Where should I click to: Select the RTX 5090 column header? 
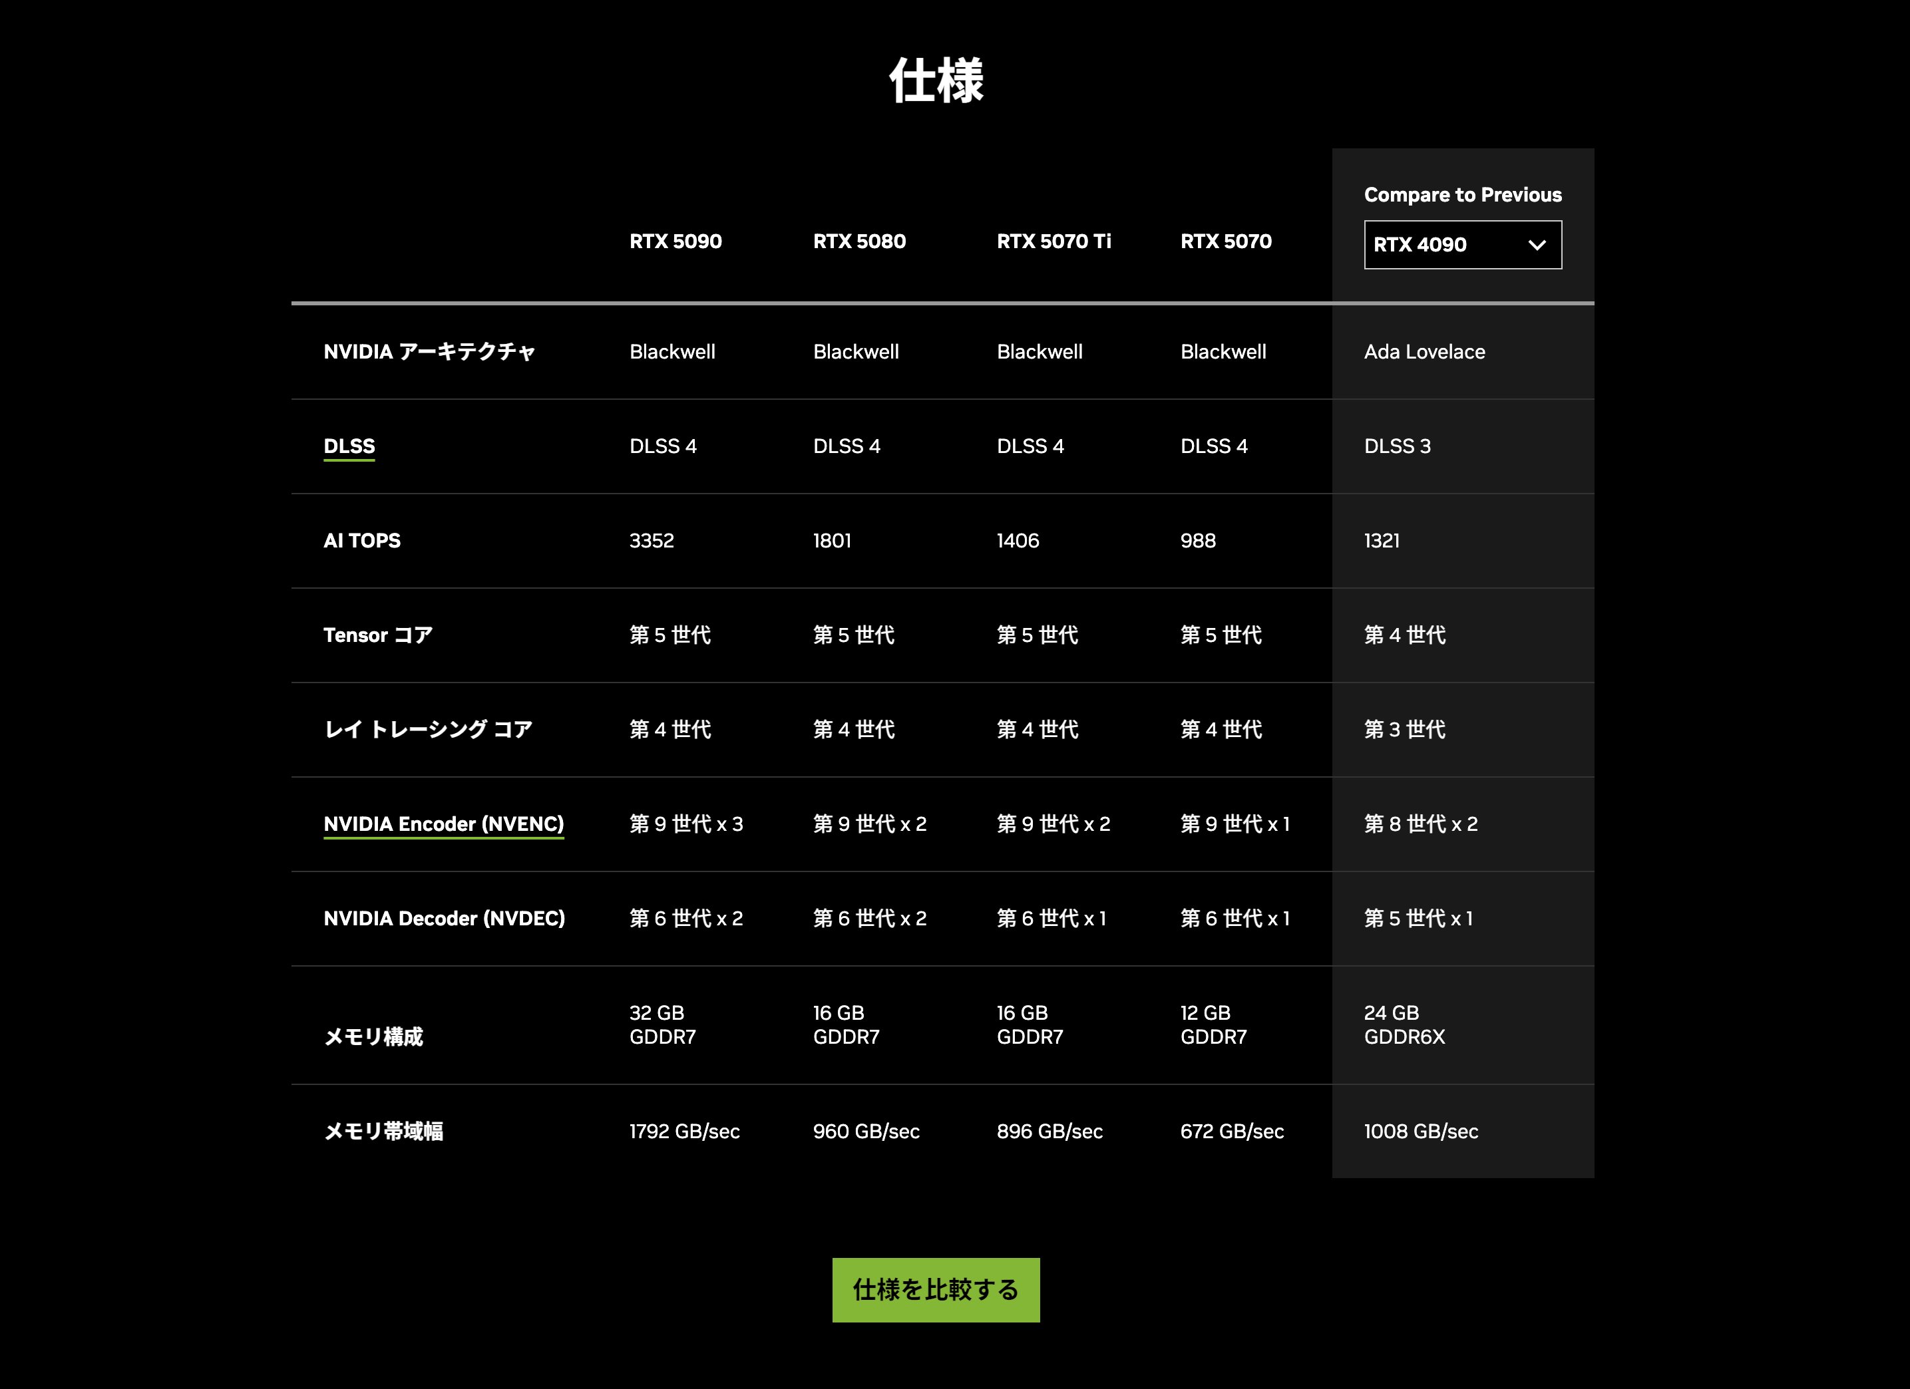coord(675,241)
